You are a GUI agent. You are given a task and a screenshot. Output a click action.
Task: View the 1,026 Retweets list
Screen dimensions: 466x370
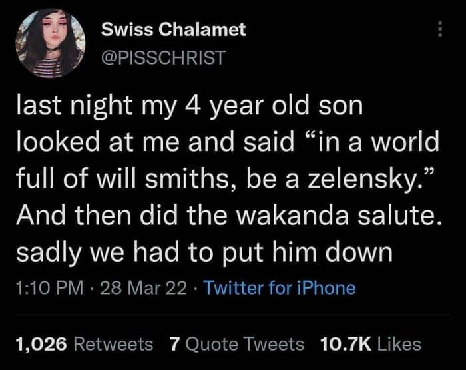coord(84,343)
